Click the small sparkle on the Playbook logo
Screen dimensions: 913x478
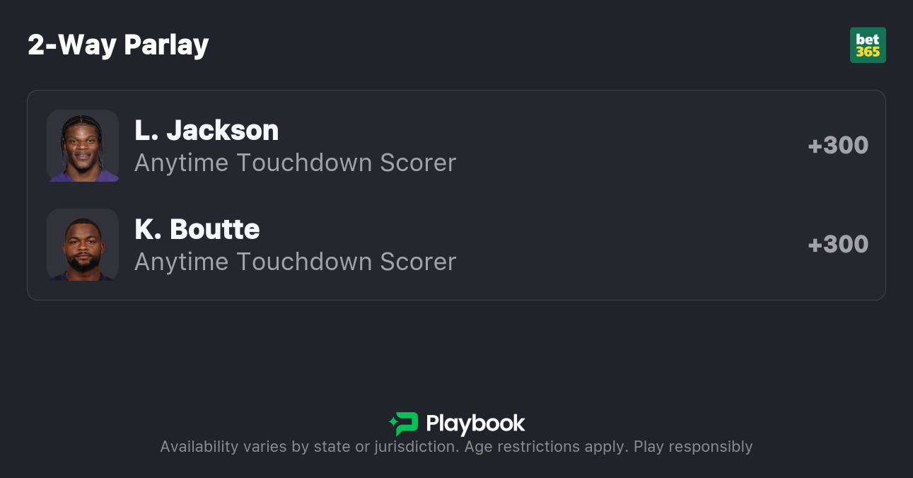(392, 423)
